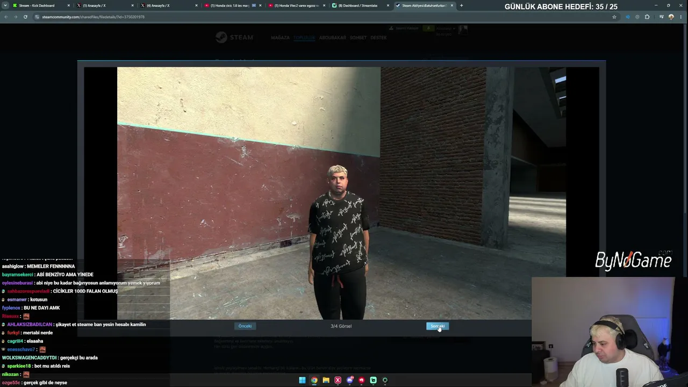This screenshot has height=387, width=688.
Task: Go forward one page in browser
Action: point(16,17)
